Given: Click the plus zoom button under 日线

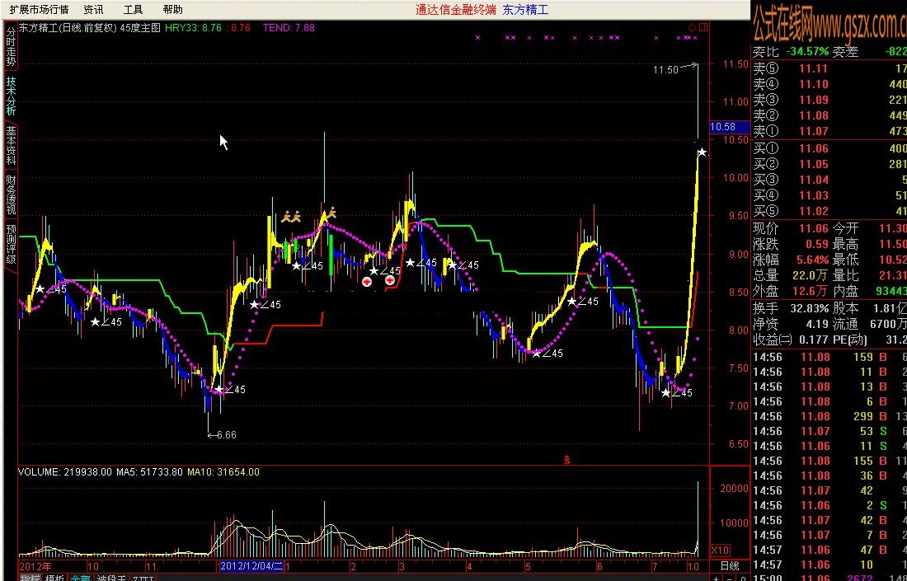Looking at the screenshot, I should (716, 578).
